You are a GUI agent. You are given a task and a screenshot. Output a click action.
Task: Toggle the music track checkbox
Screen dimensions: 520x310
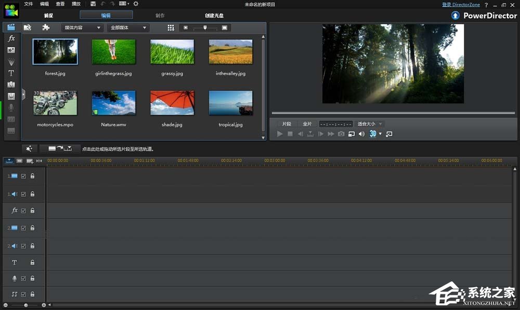click(23, 294)
